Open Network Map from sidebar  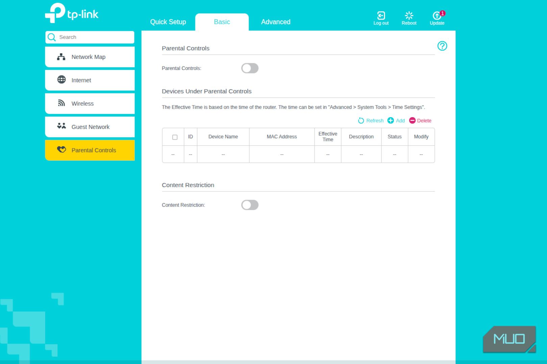point(90,57)
